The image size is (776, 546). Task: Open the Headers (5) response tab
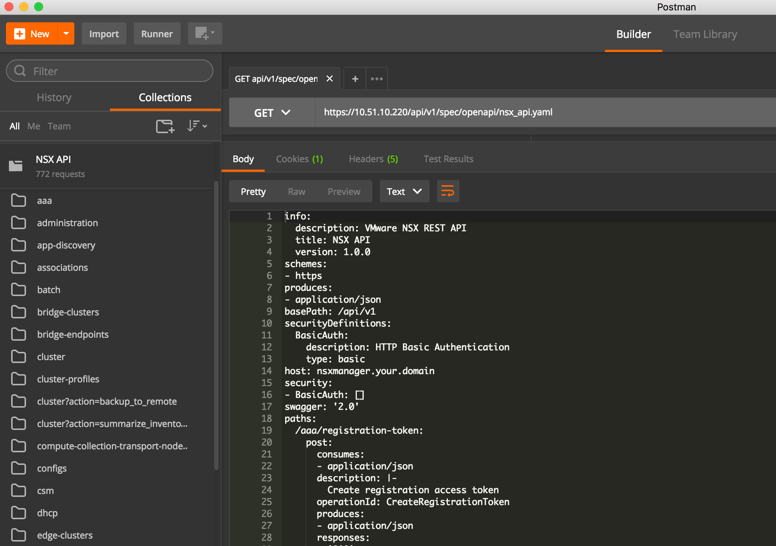coord(373,159)
